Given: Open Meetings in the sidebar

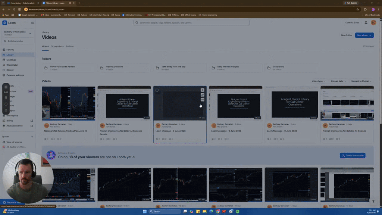Looking at the screenshot, I should pos(18,60).
